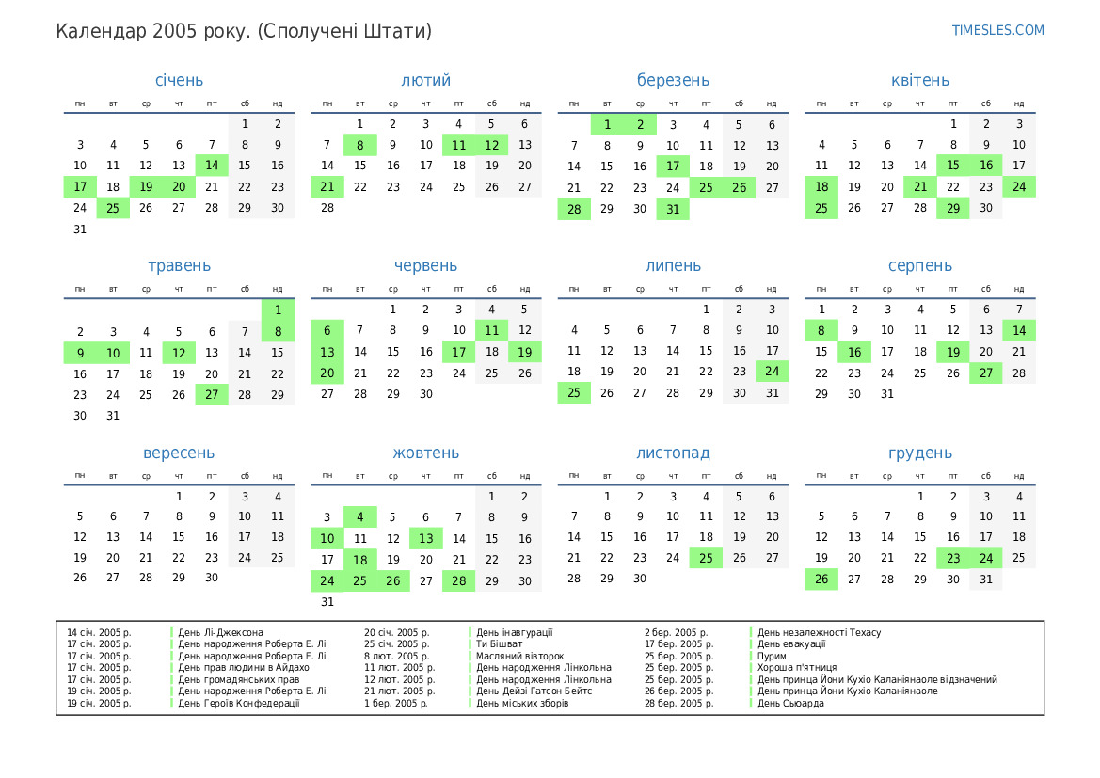Click highlighted 19 in червень
This screenshot has height=778, width=1100.
coord(525,352)
